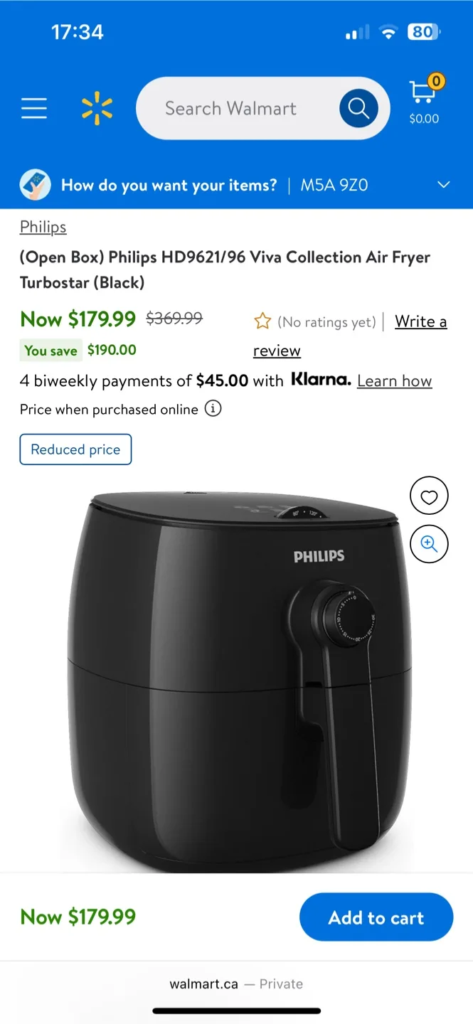
Task: Tap the Reduced price badge
Action: point(75,449)
